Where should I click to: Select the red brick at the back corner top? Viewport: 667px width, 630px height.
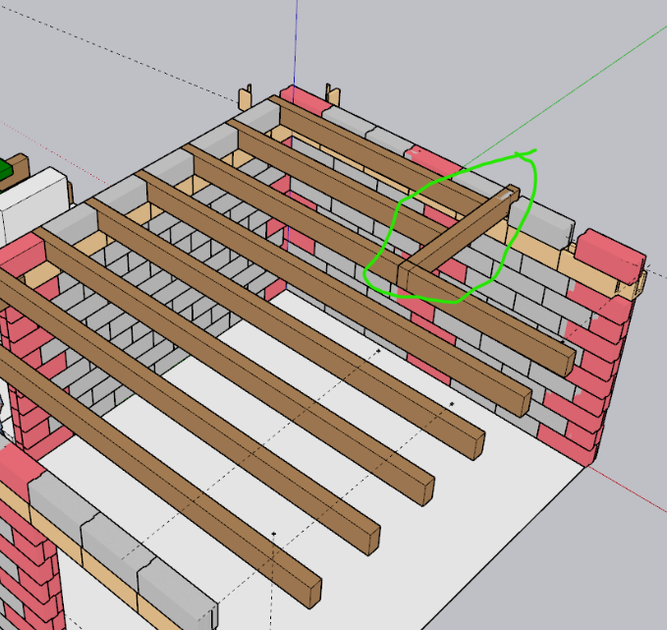pos(306,98)
